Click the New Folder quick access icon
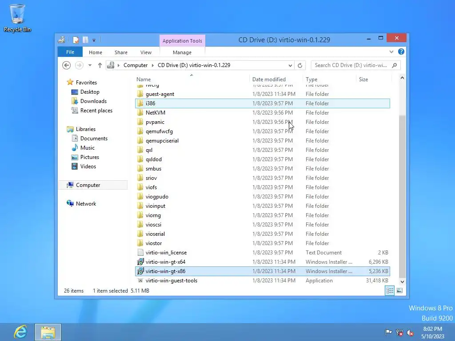The width and height of the screenshot is (455, 341). [85, 40]
